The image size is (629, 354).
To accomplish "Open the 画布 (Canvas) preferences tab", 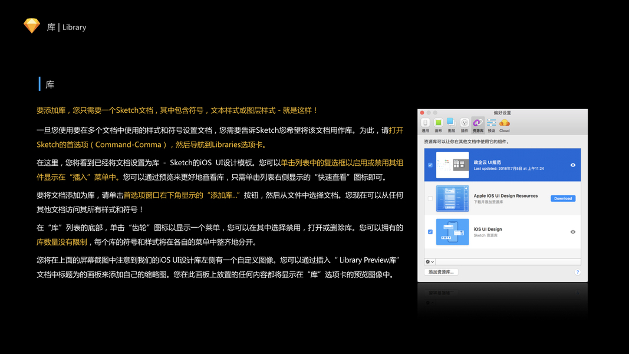I will tap(439, 125).
